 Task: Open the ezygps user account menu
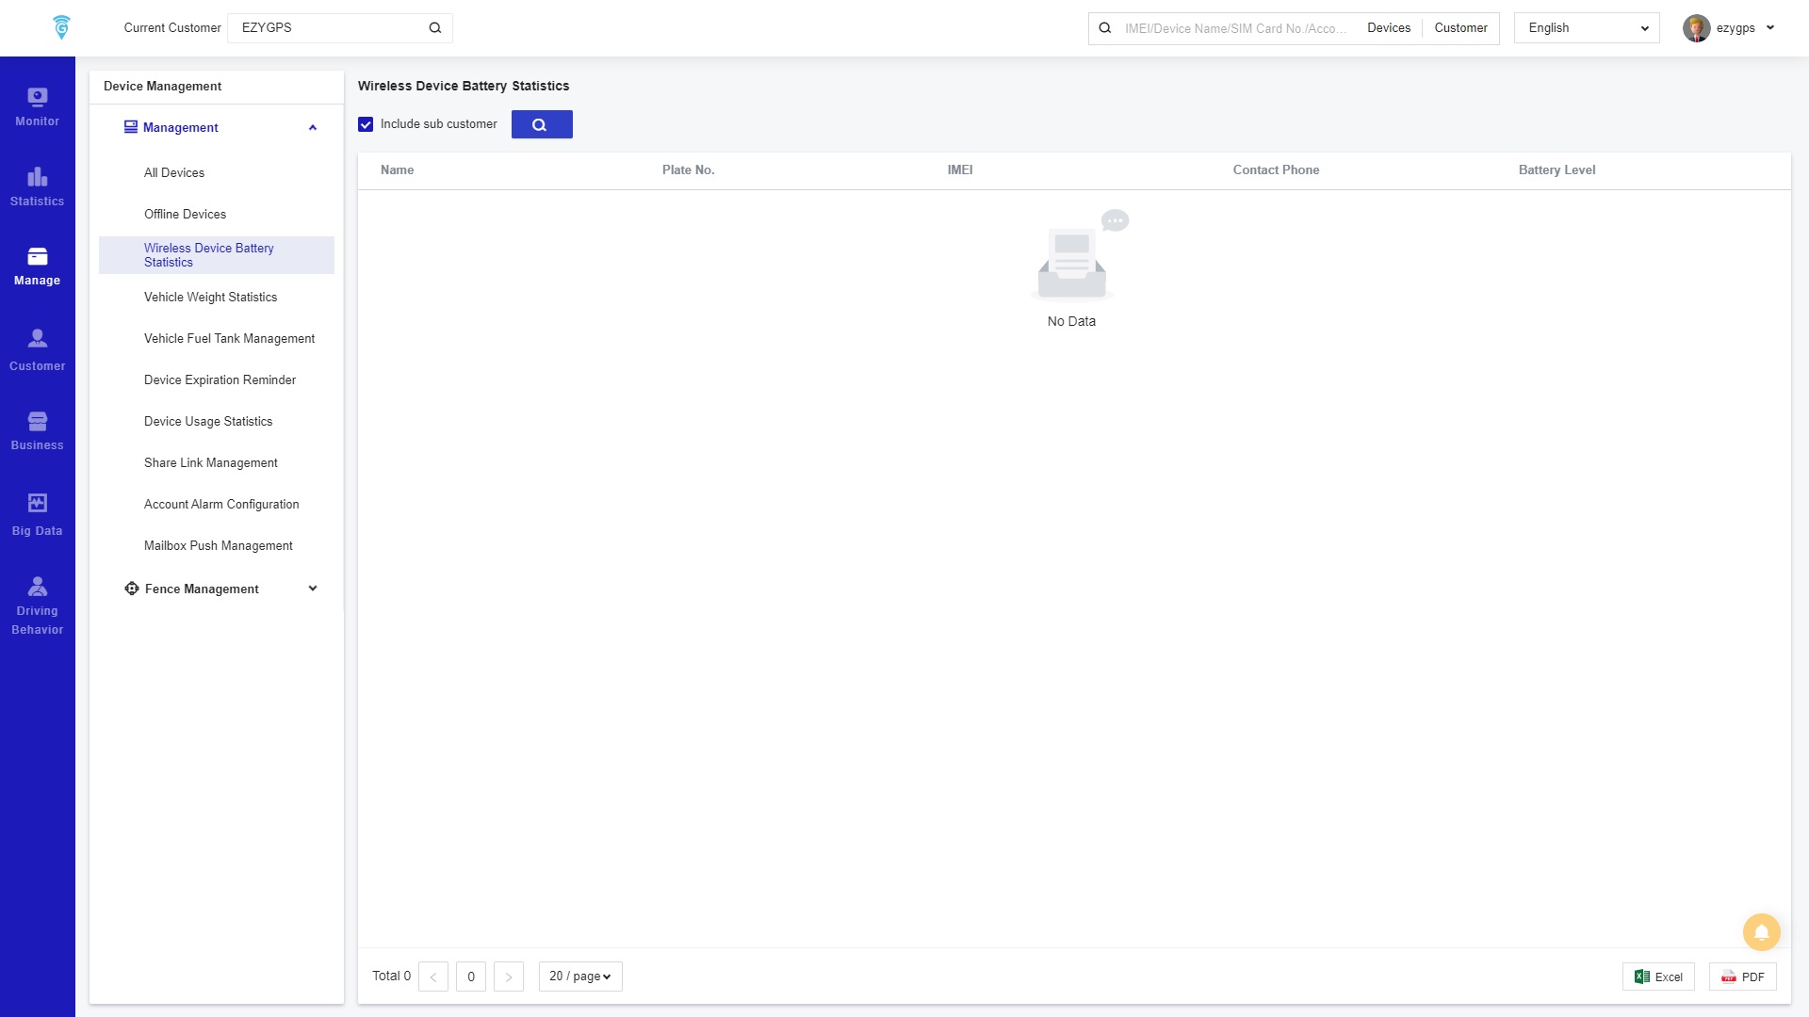point(1730,28)
